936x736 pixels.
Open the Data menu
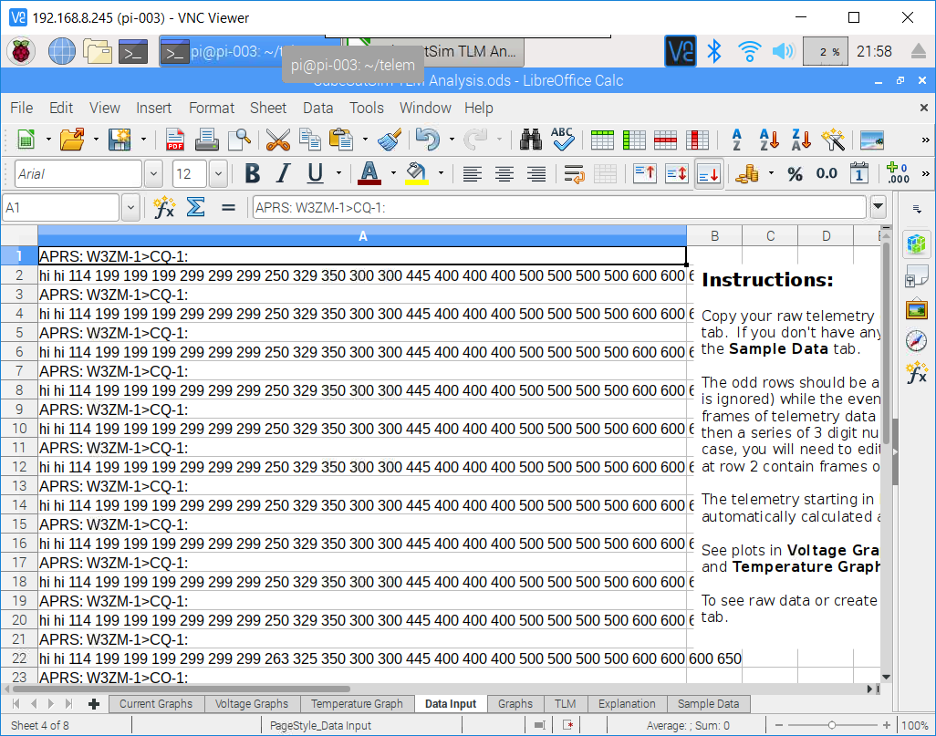pyautogui.click(x=317, y=108)
